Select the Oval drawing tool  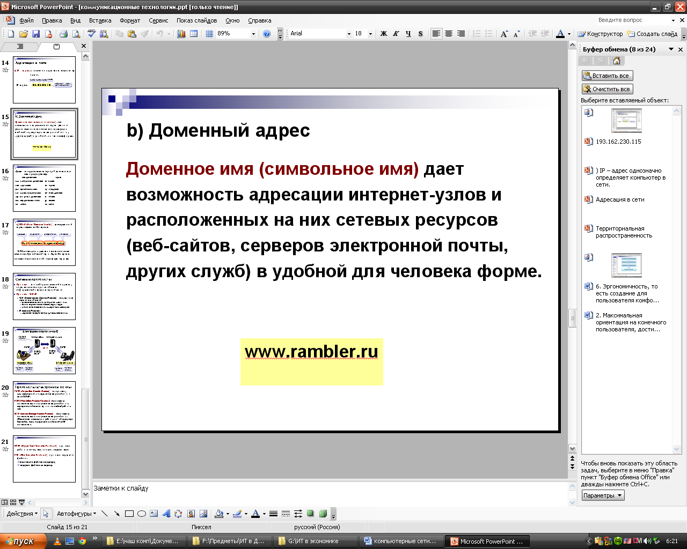tap(141, 514)
